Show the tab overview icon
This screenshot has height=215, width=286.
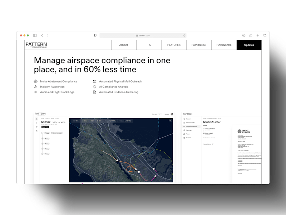point(265,35)
